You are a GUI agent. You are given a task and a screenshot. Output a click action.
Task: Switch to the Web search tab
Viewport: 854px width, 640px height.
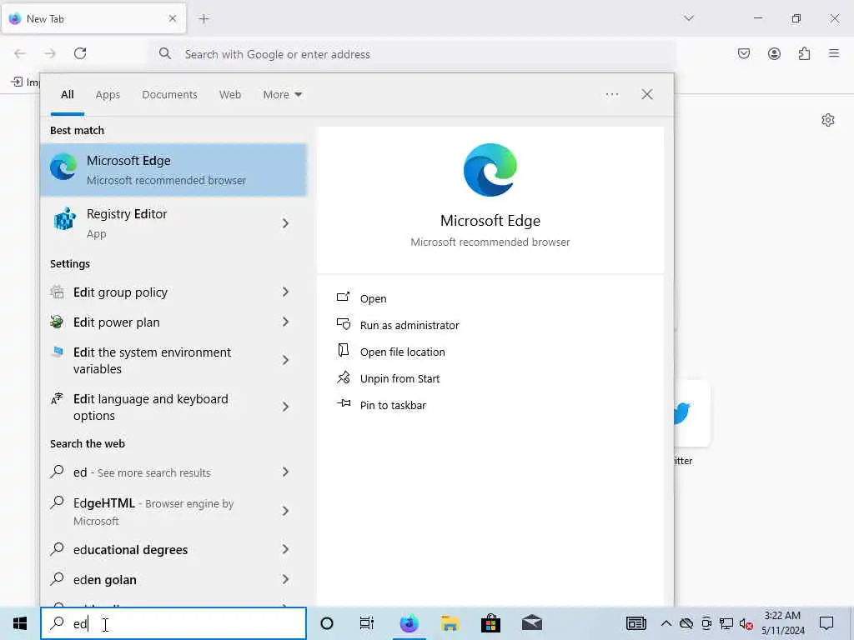(230, 95)
